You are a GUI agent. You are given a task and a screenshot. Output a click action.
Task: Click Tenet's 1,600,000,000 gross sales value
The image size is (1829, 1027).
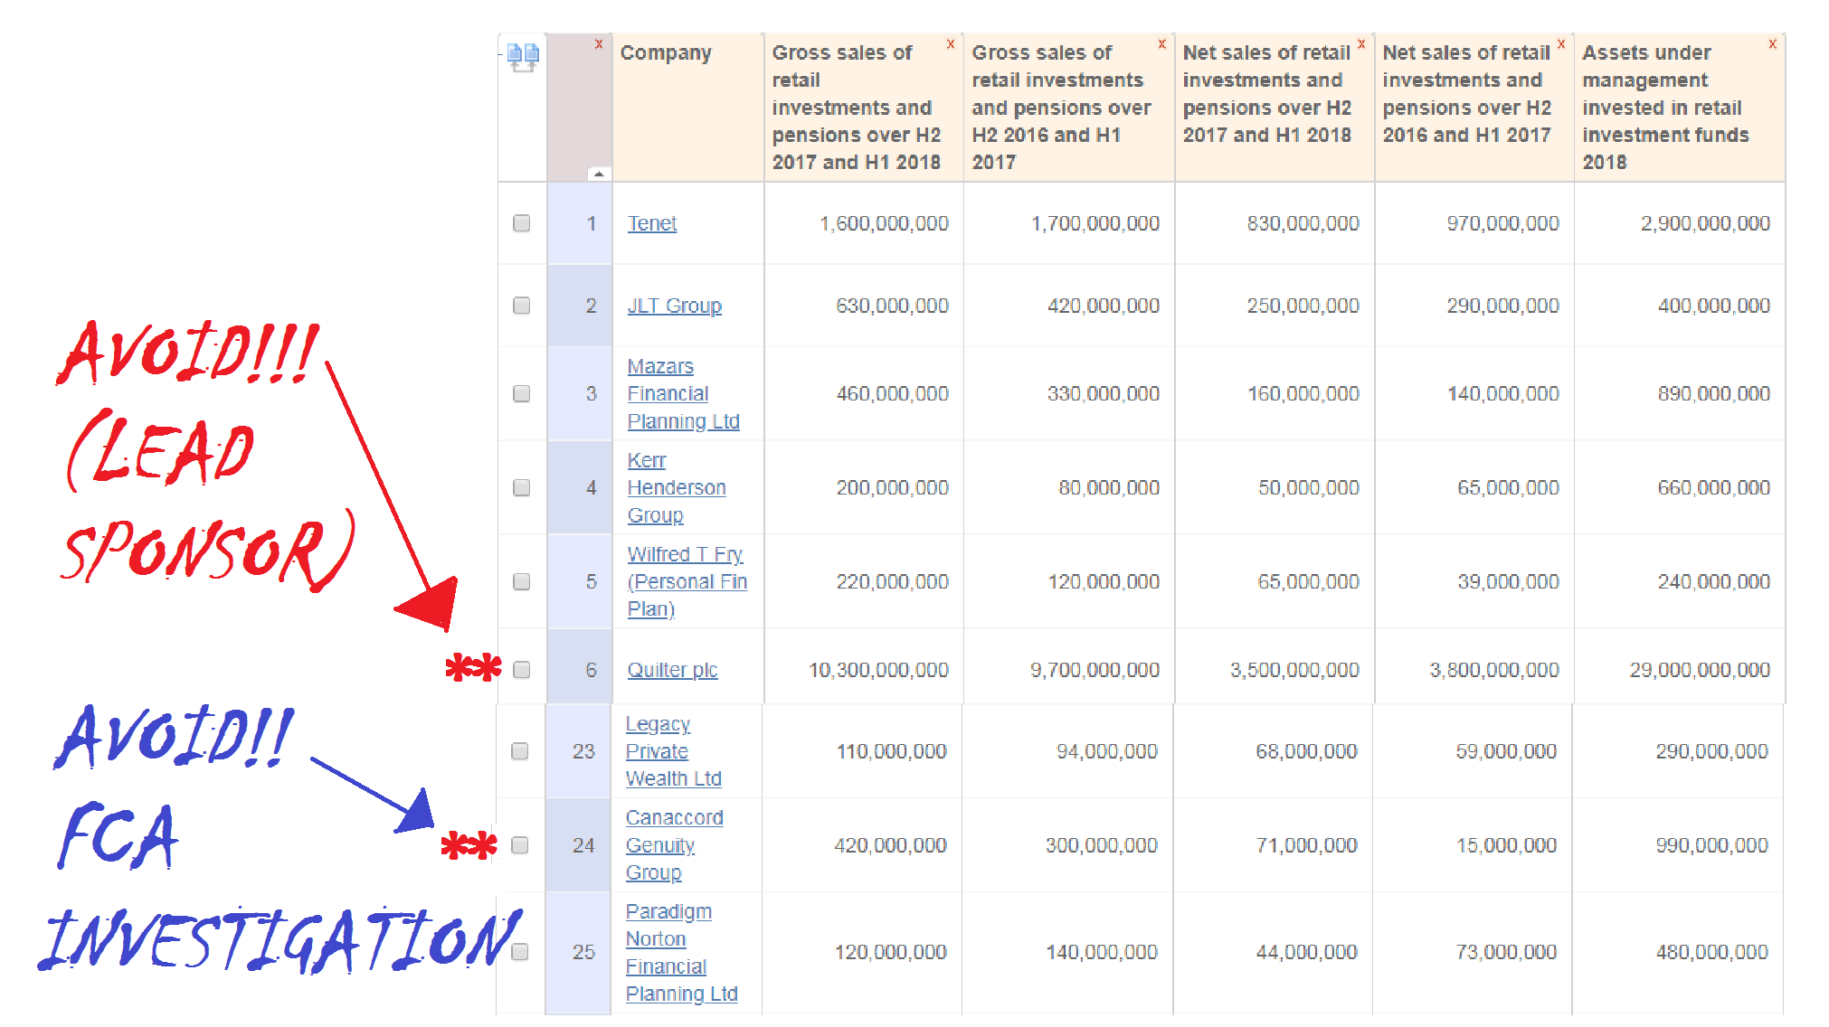(884, 223)
